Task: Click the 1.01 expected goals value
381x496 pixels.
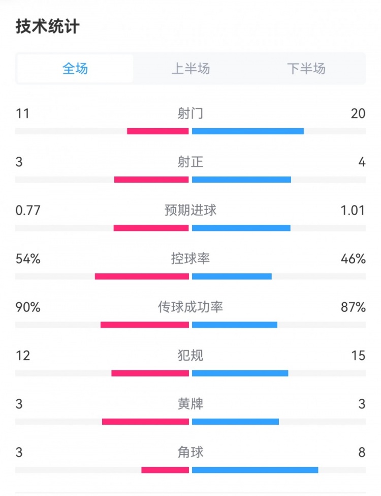Action: (353, 210)
